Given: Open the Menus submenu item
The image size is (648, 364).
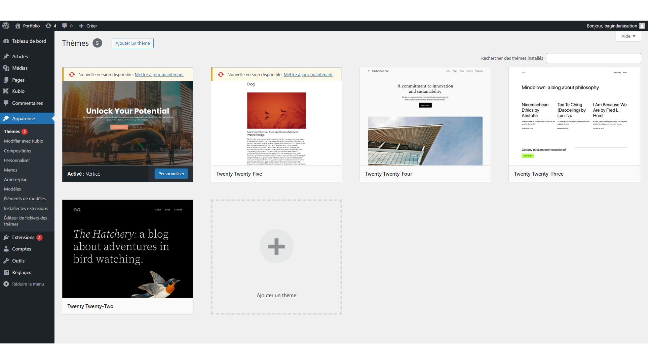Looking at the screenshot, I should (x=10, y=170).
